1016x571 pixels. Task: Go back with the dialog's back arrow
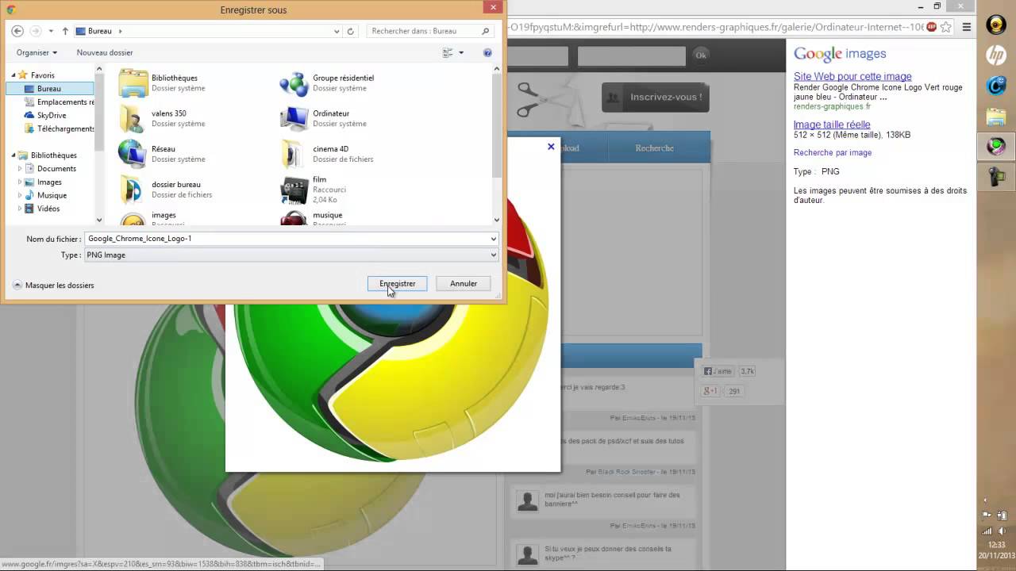(17, 31)
